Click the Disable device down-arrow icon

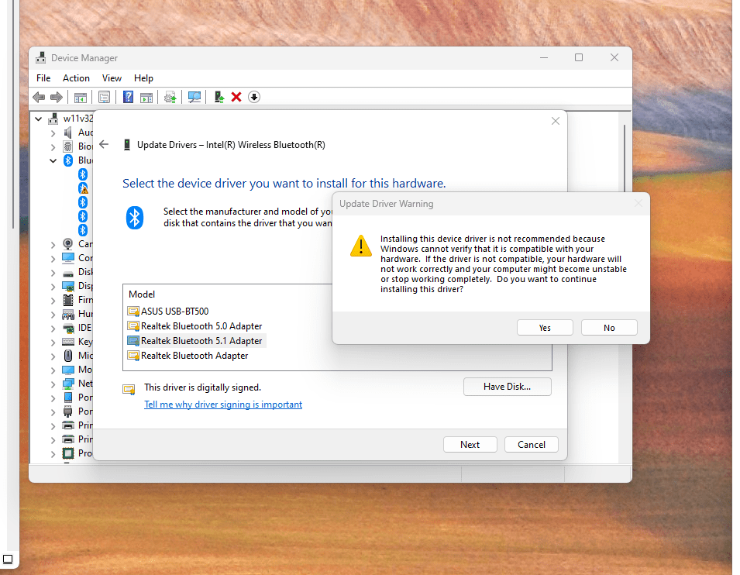click(x=254, y=97)
